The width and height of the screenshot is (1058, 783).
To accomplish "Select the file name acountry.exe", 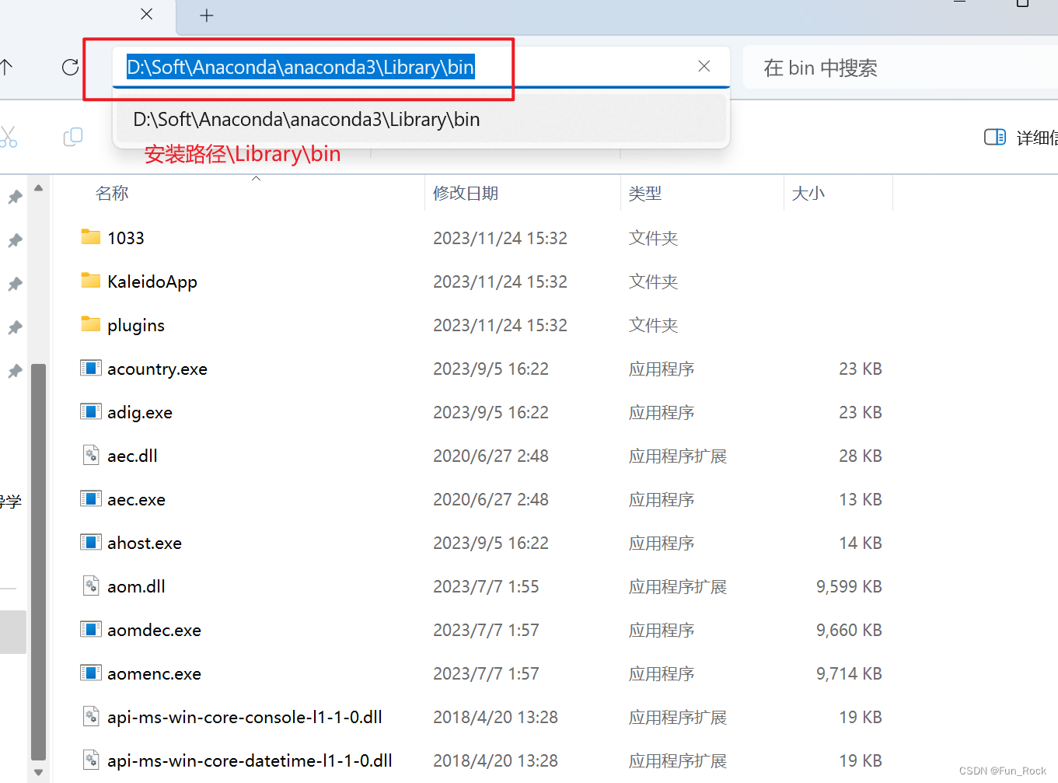I will coord(158,369).
